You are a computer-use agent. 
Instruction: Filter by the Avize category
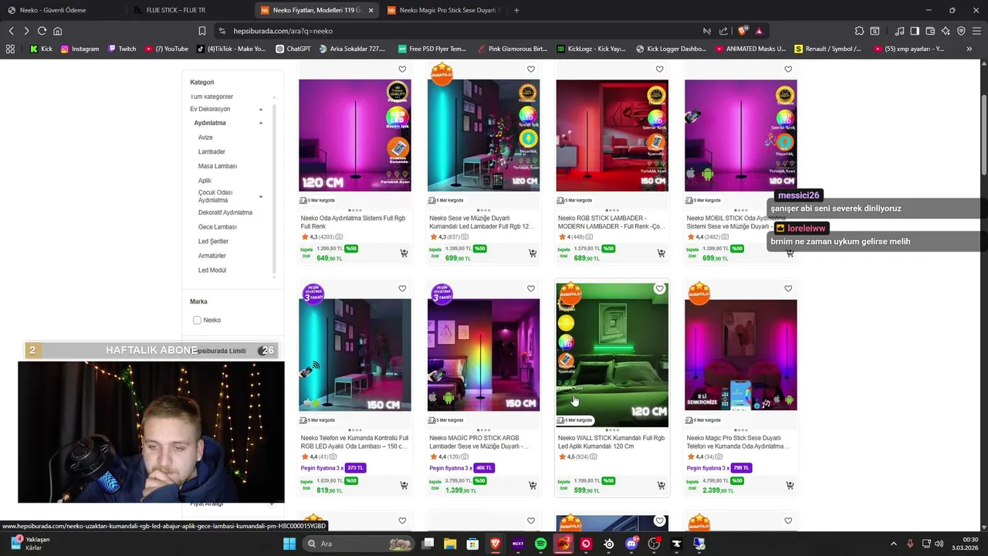pos(205,137)
